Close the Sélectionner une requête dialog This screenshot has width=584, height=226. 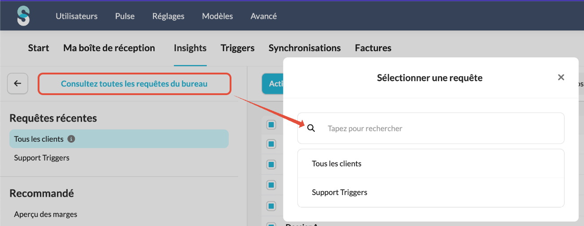click(x=561, y=78)
